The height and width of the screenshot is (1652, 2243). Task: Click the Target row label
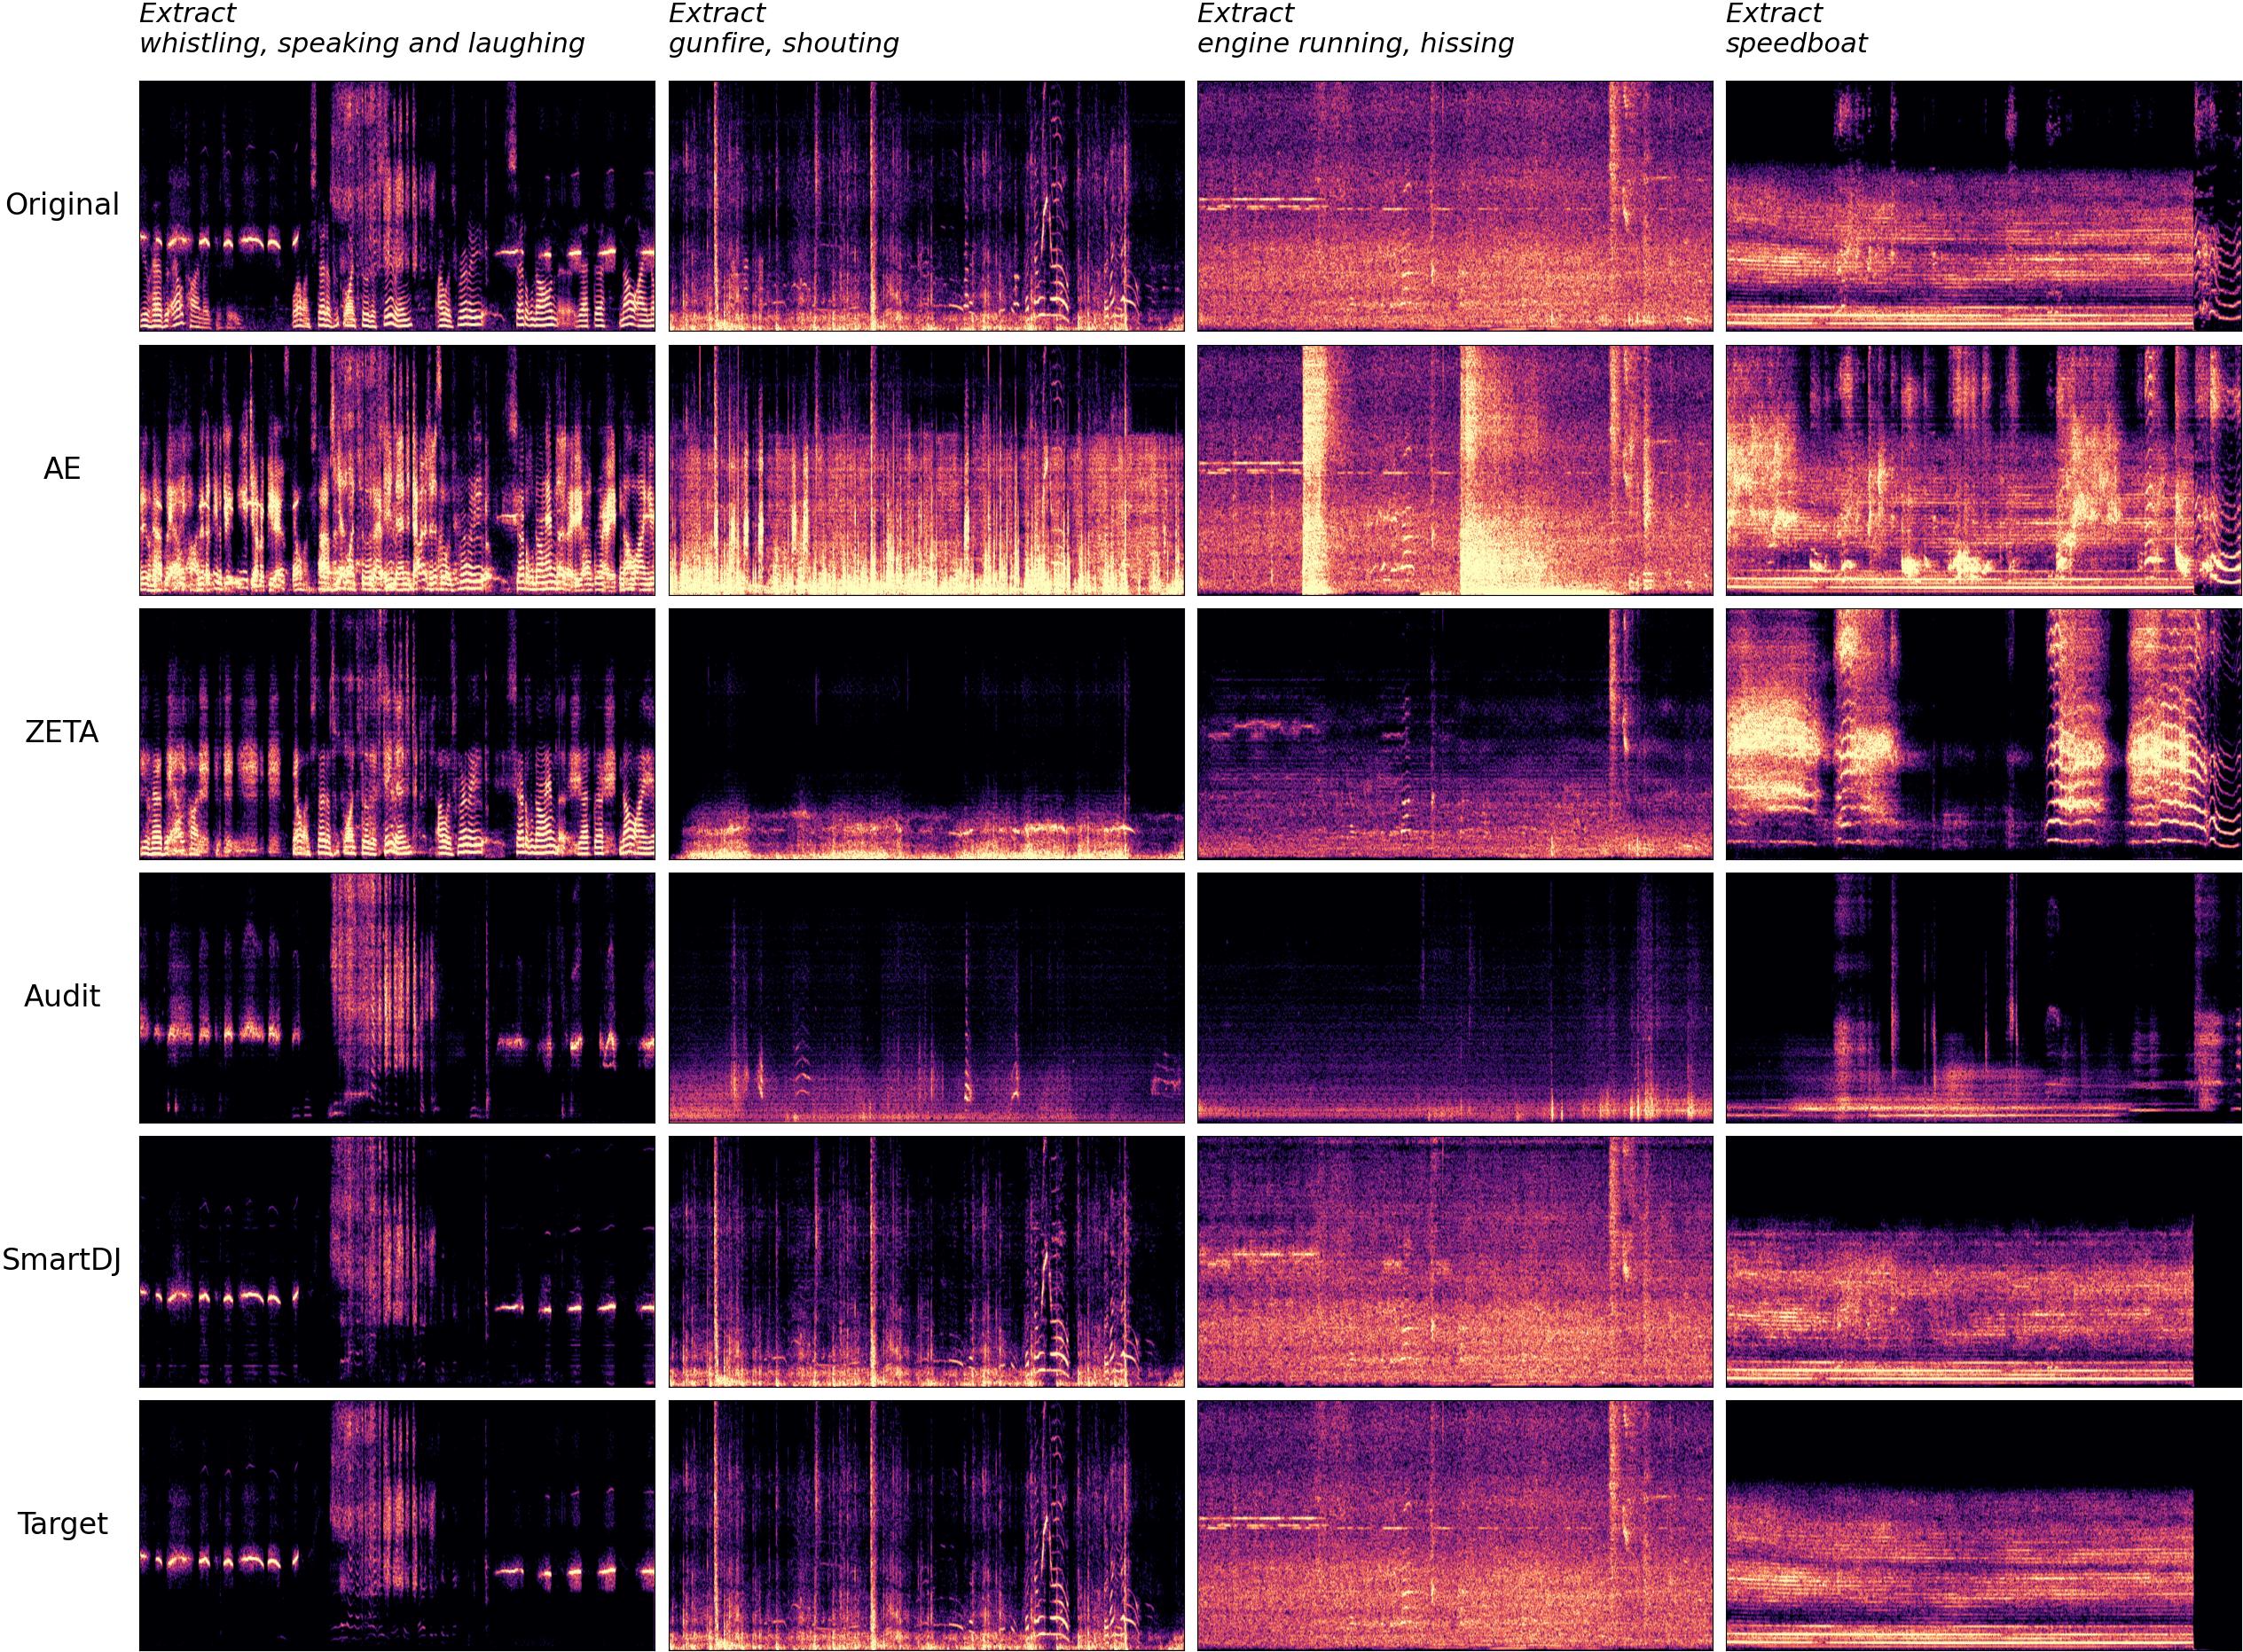62,1524
